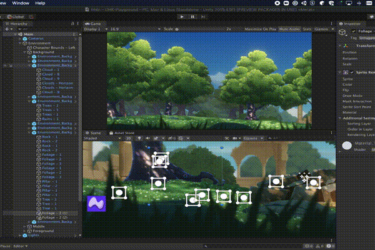Select Foliage - 2 (1) in Hierarchy
Image resolution: width=375 pixels, height=250 pixels.
click(54, 213)
